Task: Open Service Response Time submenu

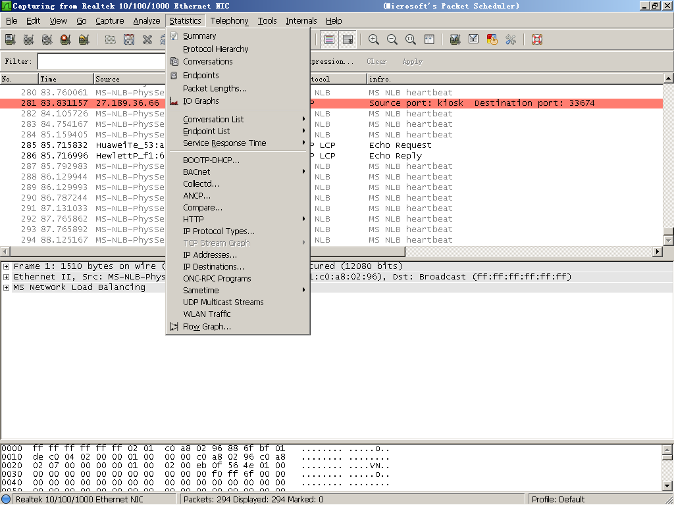Action: 238,143
